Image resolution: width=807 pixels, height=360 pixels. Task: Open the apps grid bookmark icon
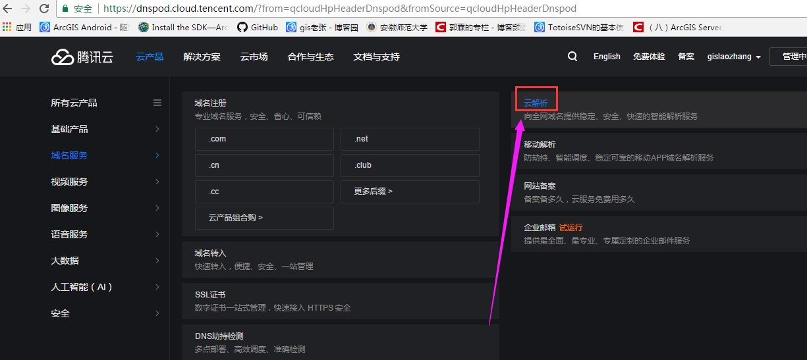(7, 28)
